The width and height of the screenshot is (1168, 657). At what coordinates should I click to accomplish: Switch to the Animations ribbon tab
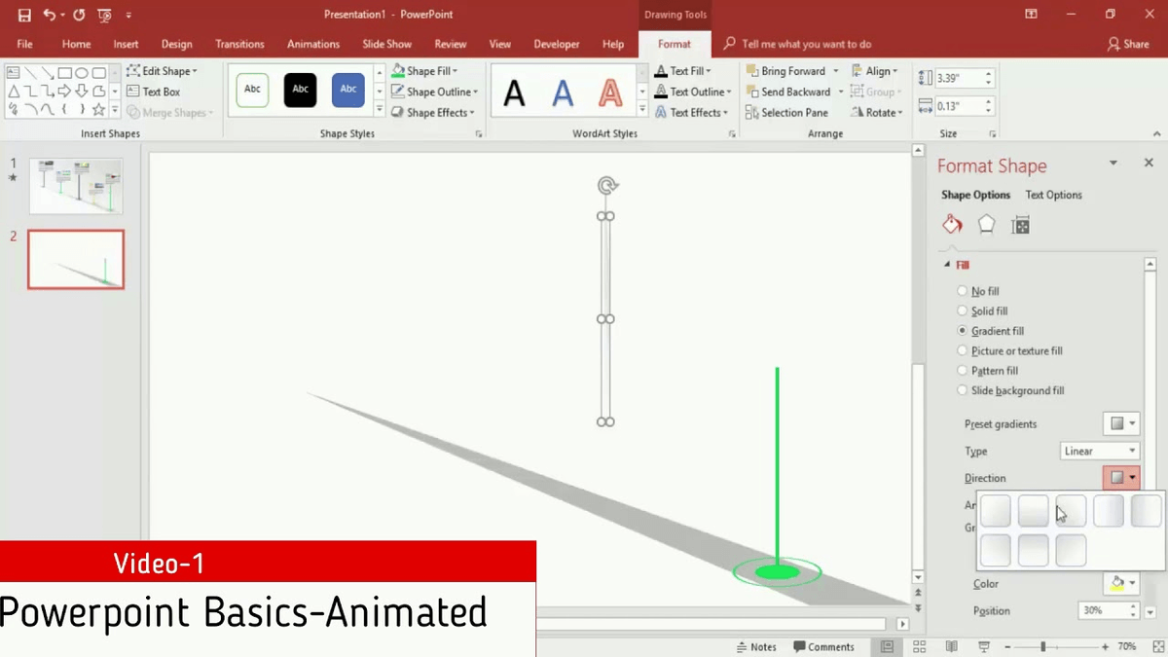pyautogui.click(x=312, y=44)
